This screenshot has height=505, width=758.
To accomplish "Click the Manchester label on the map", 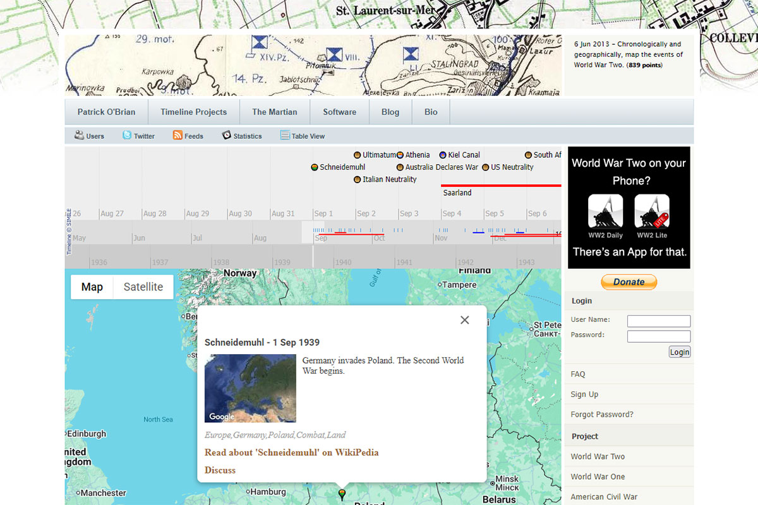I will click(x=104, y=493).
